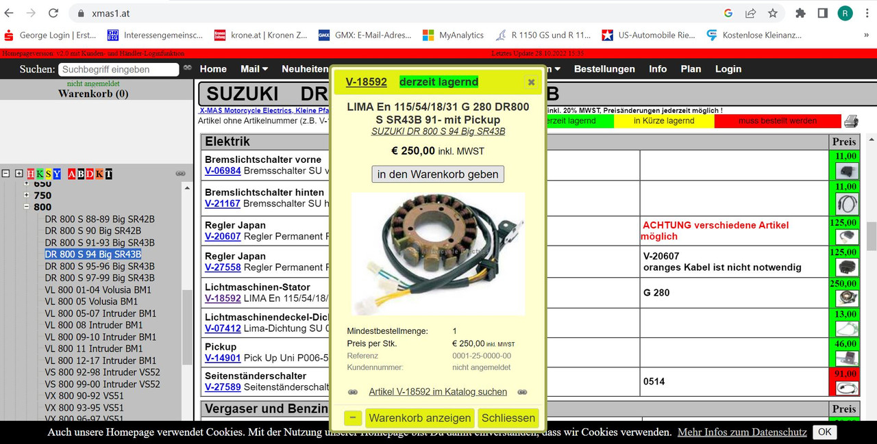This screenshot has height=444, width=877.
Task: Select the red H brand letter icon
Action: (x=31, y=174)
